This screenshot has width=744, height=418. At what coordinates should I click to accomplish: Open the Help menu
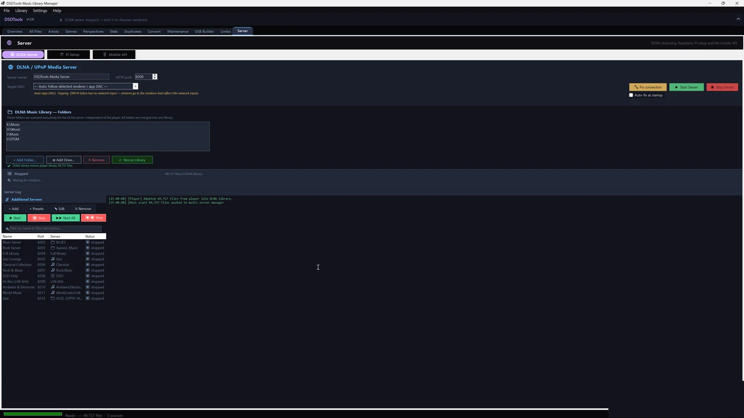(x=57, y=11)
